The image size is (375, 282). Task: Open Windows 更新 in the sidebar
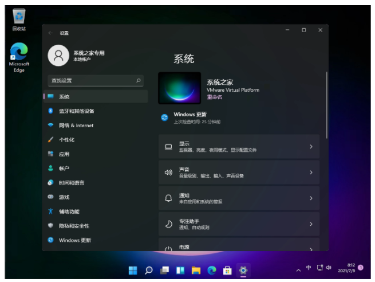click(x=96, y=240)
